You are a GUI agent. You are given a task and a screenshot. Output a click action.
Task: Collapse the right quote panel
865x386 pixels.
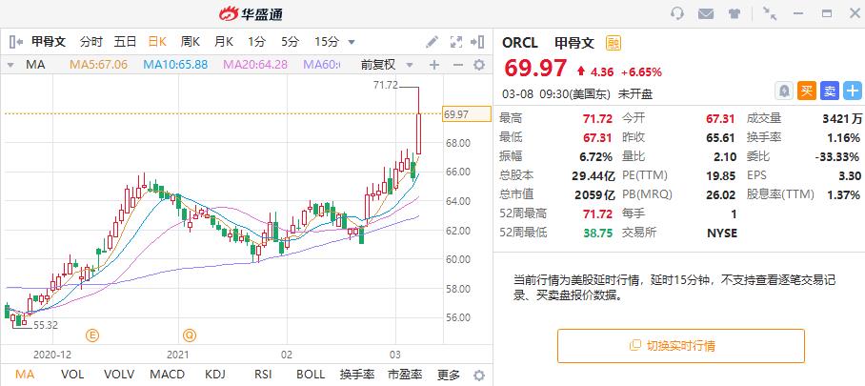[477, 41]
